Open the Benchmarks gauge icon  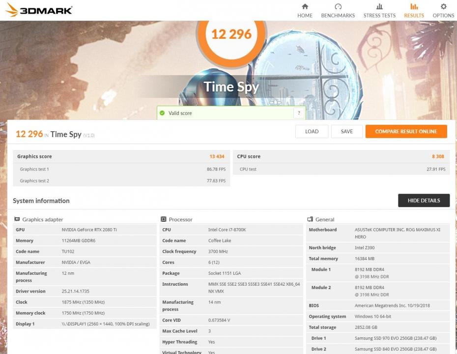[338, 6]
